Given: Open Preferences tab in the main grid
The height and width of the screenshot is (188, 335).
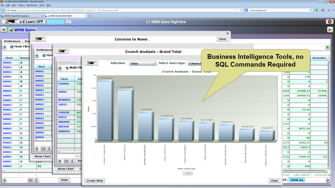Looking at the screenshot, I should [12, 41].
